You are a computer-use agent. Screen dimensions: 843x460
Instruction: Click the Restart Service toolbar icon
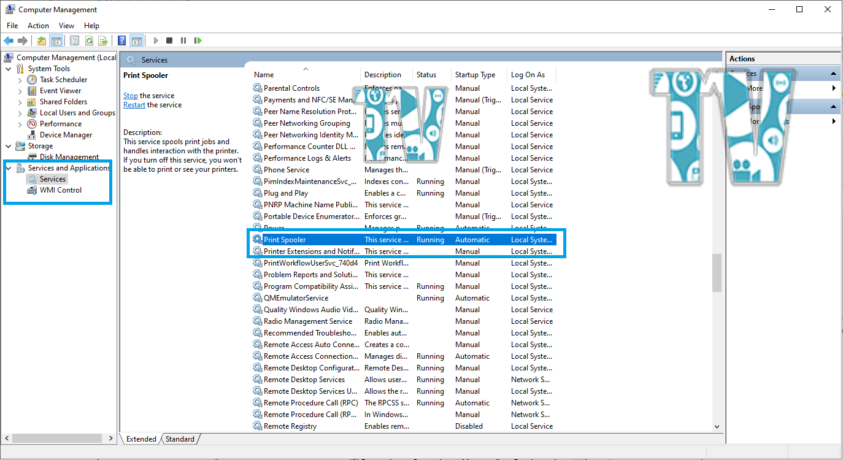pos(198,40)
